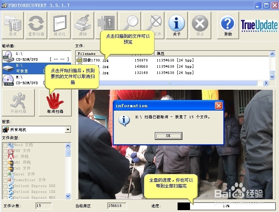Click the 当前扇区 field showing 256618
Viewport: 279px width, 212px height.
[x=117, y=206]
